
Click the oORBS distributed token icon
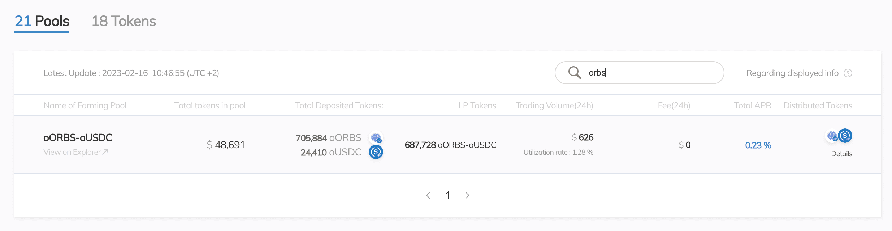(x=832, y=136)
